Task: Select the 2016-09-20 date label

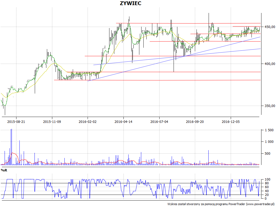Action: (195, 122)
